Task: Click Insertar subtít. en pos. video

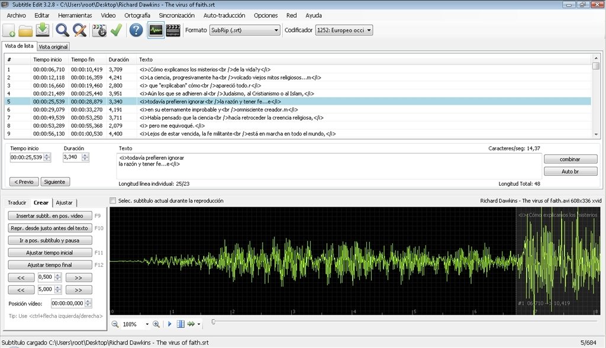Action: tap(50, 216)
